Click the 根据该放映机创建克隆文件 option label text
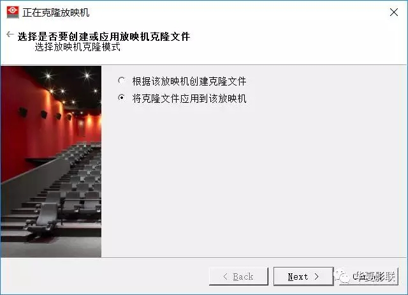The image size is (408, 295). (189, 81)
